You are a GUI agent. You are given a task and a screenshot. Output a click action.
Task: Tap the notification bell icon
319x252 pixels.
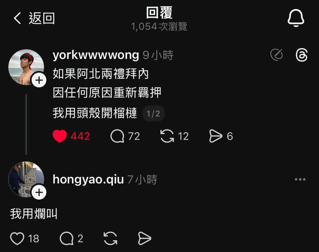click(296, 18)
